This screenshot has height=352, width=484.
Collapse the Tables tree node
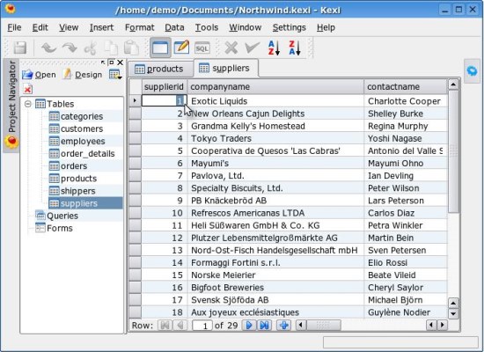pos(28,104)
